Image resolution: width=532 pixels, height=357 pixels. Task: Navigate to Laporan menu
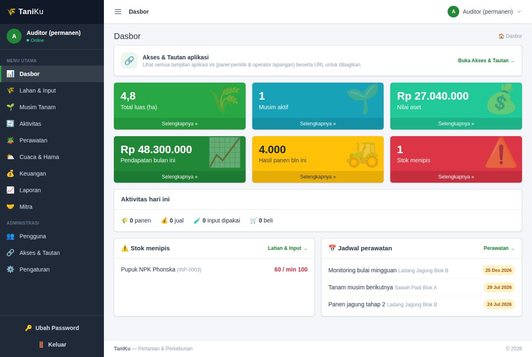tap(52, 190)
